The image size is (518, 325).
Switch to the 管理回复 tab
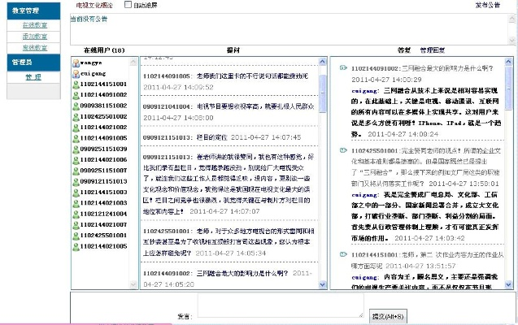[x=433, y=50]
